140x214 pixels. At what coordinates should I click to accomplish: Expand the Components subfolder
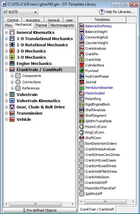click(x=12, y=76)
